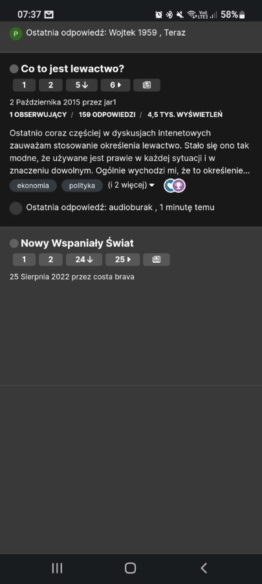Open page selector 24 in Nowy Wspaniały Świat
262x584 pixels.
pyautogui.click(x=84, y=260)
